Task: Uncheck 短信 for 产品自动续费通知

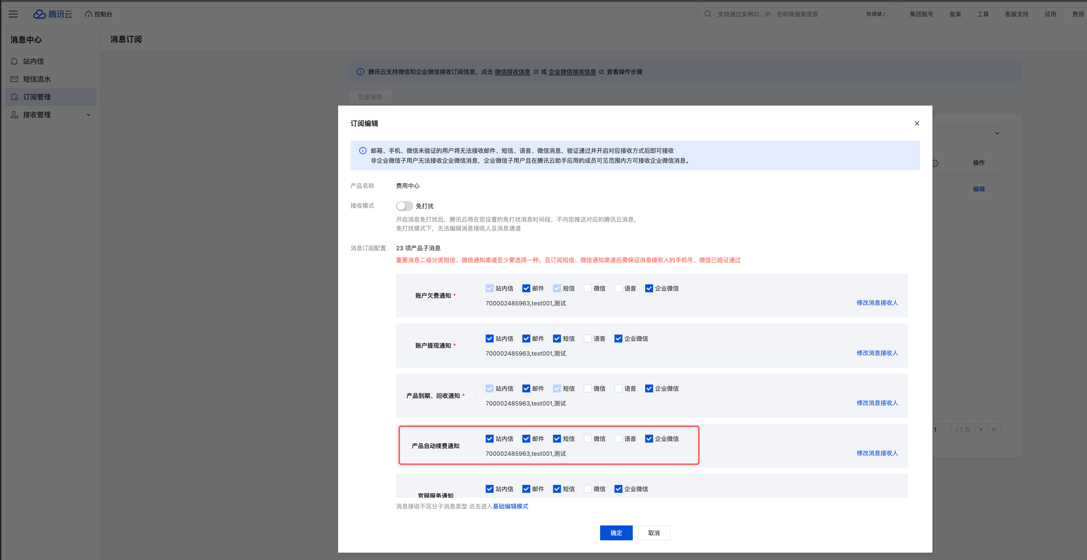Action: pyautogui.click(x=557, y=439)
